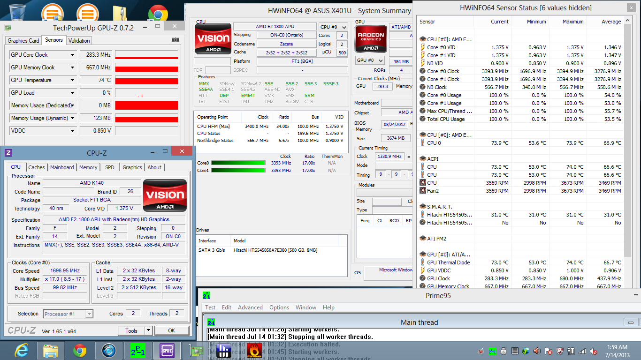Open the GPU #0 selector in HWiNFO
Image resolution: width=641 pixels, height=360 pixels.
(x=370, y=60)
